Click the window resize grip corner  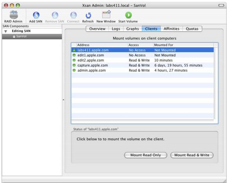pos(225,181)
